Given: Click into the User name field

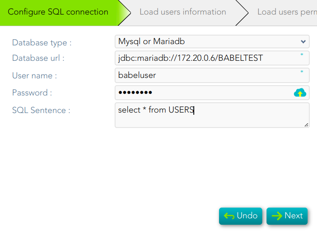Looking at the screenshot, I should [x=212, y=75].
